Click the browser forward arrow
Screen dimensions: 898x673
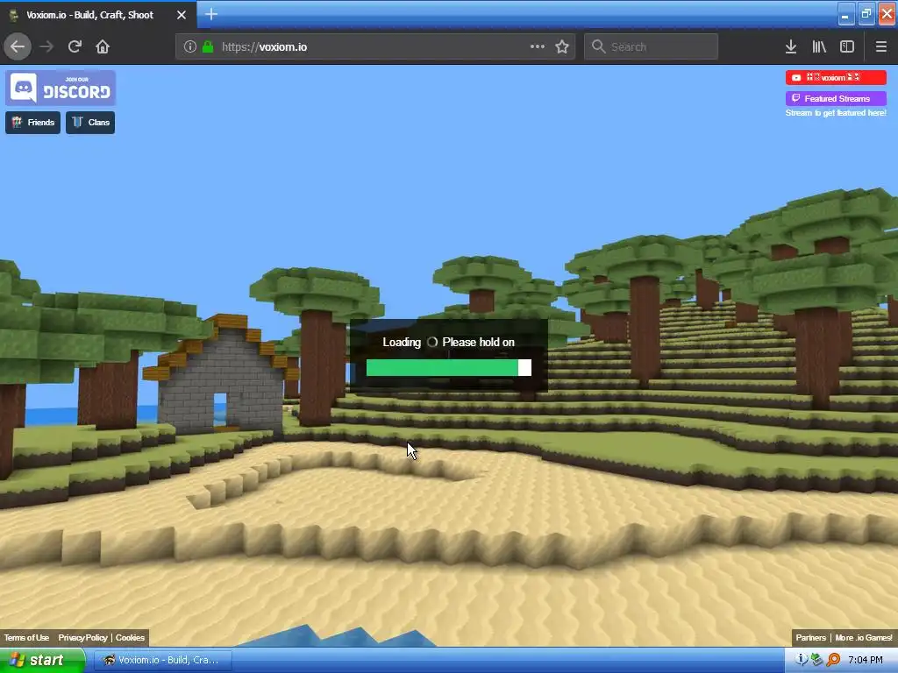46,46
